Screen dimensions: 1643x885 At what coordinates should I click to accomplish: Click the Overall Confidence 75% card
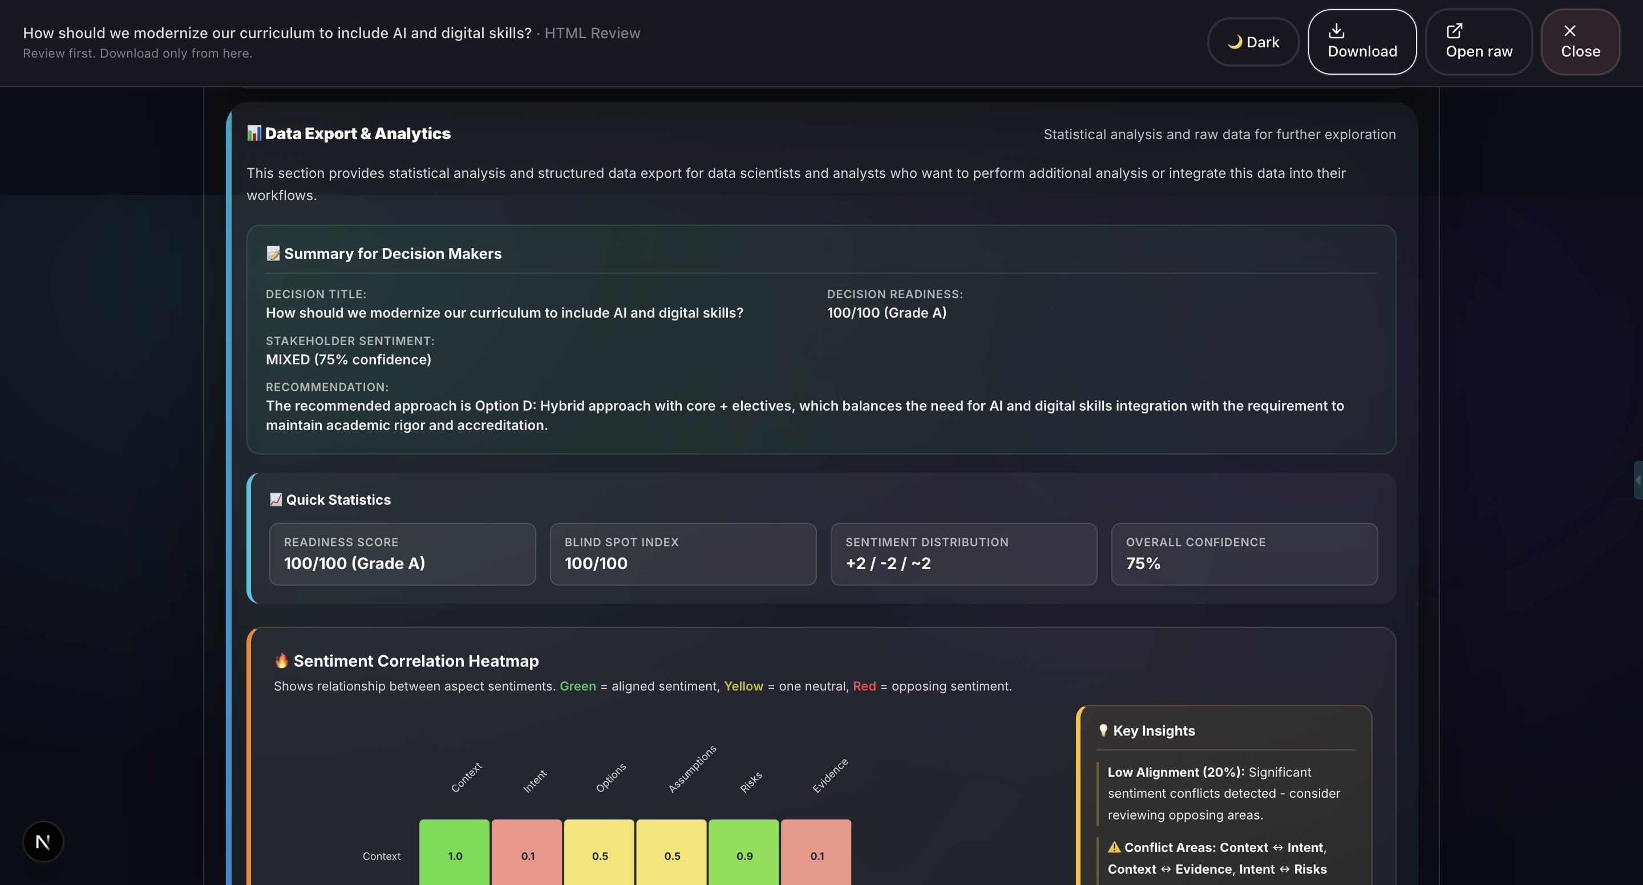pyautogui.click(x=1244, y=554)
